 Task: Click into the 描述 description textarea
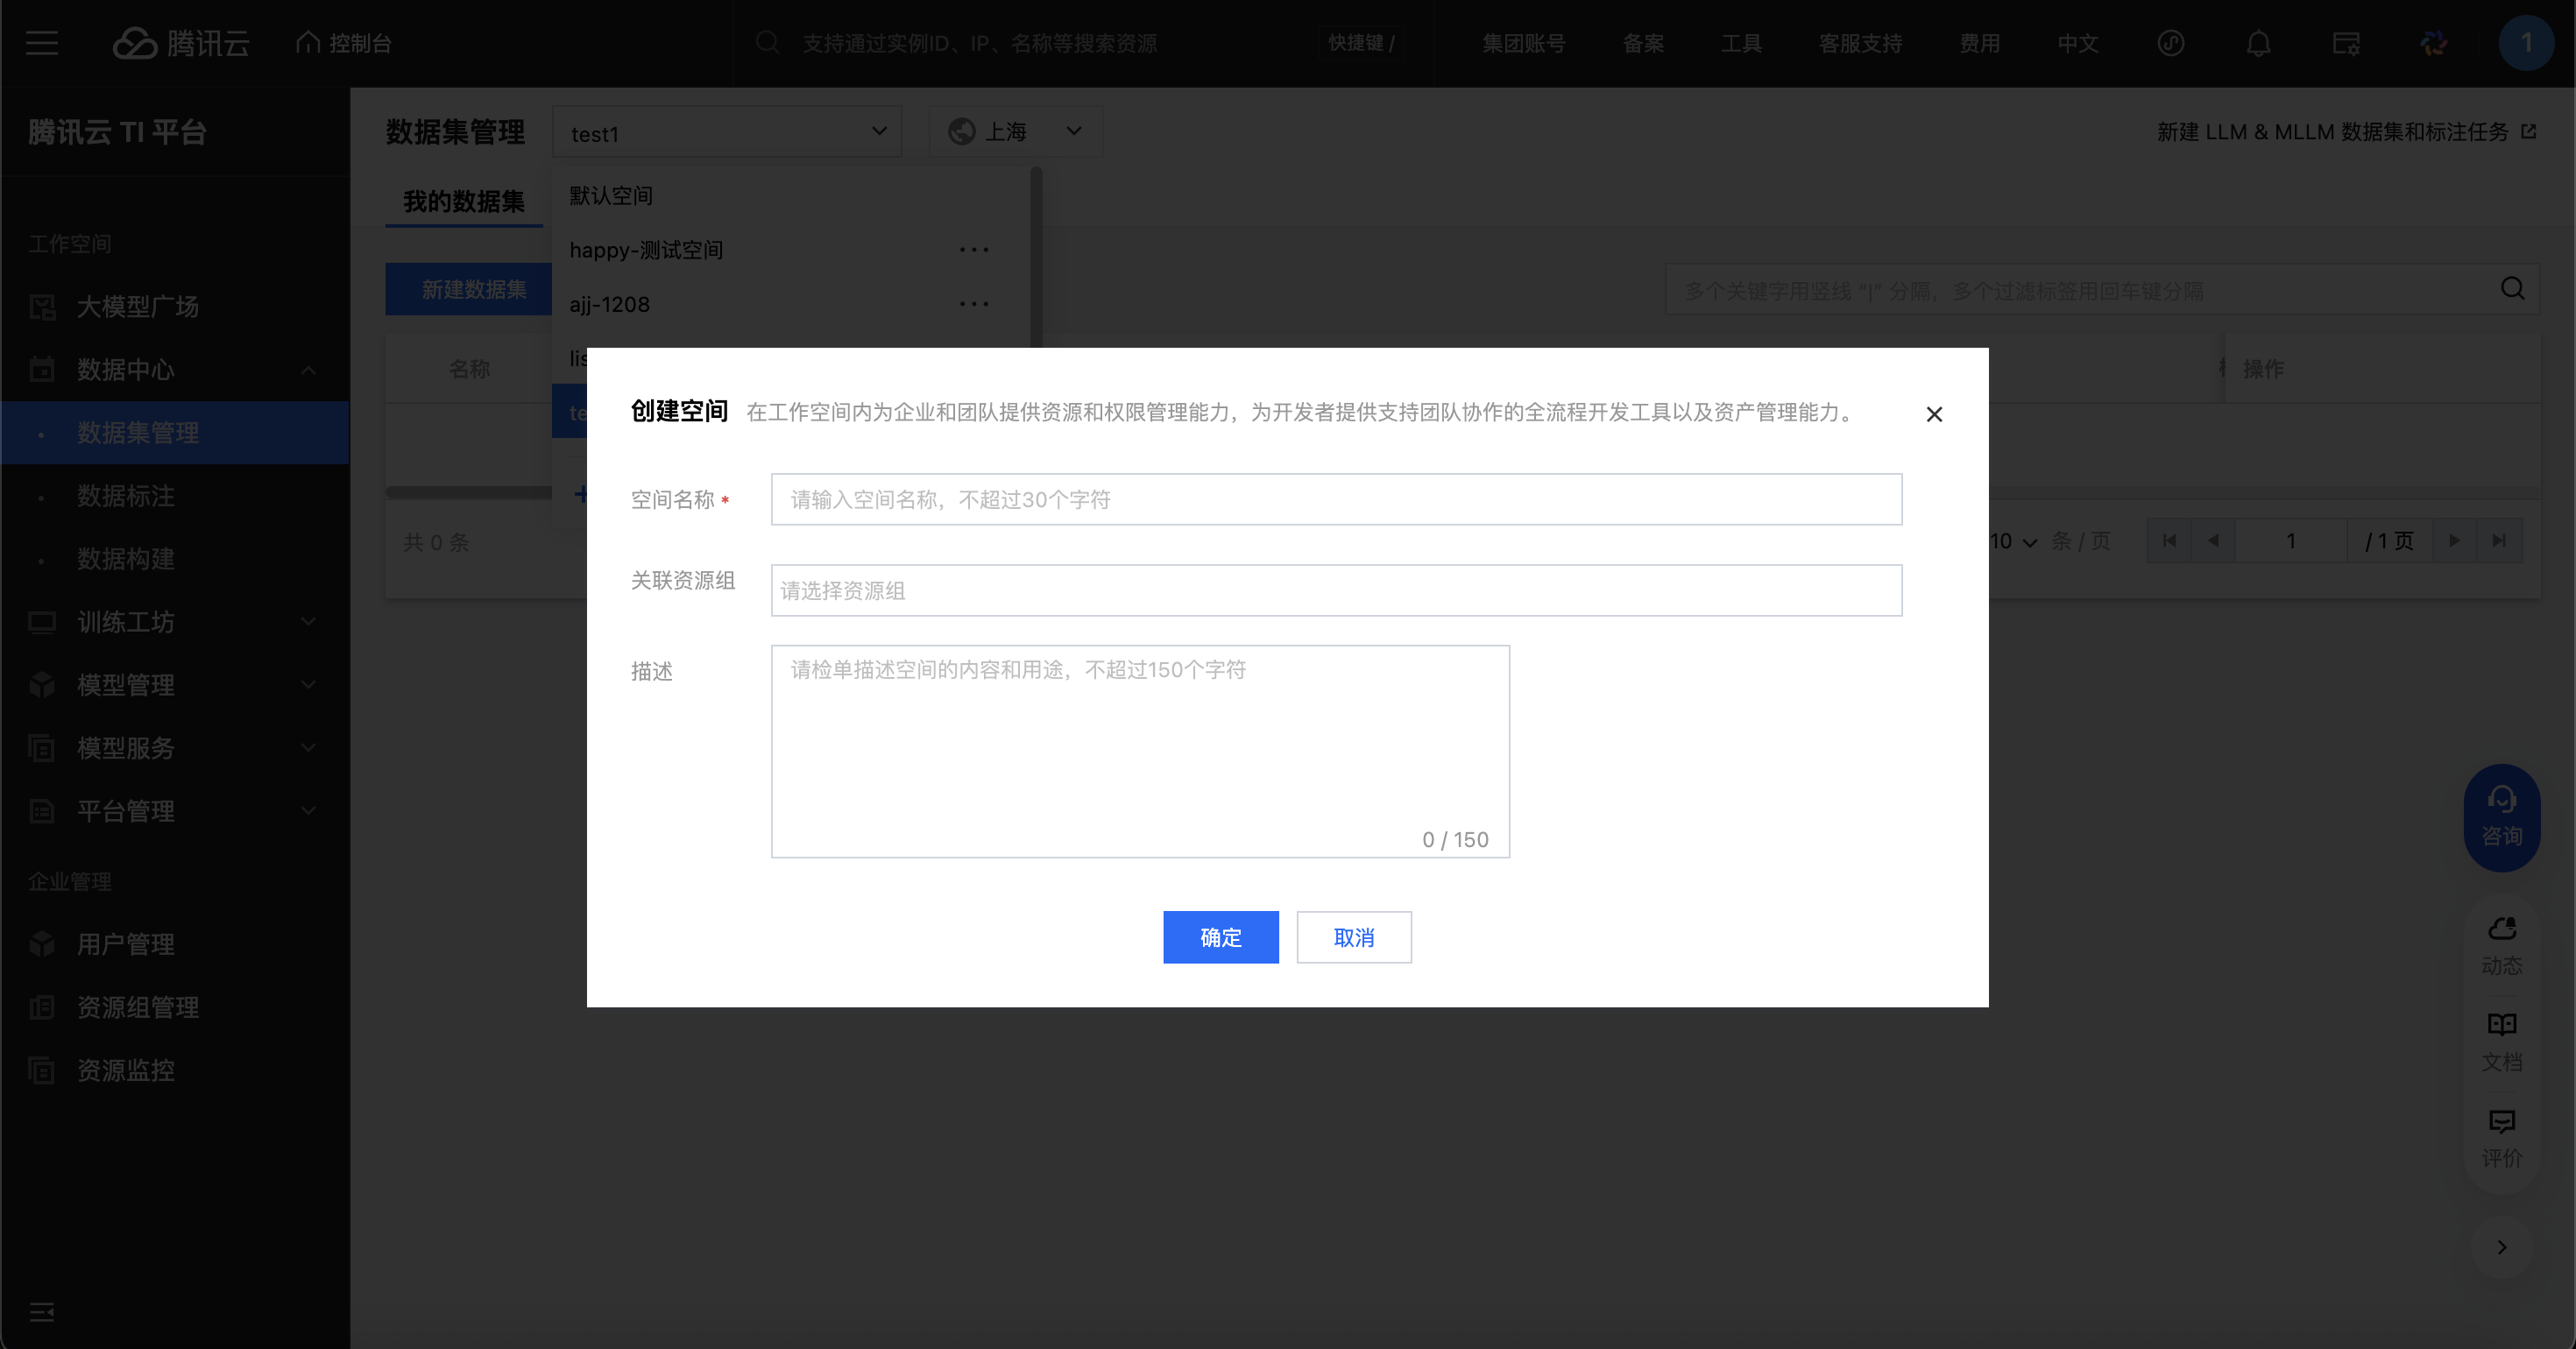coord(1139,750)
